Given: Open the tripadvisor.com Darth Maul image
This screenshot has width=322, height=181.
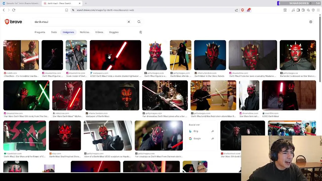Looking at the screenshot, I should coord(25,135).
